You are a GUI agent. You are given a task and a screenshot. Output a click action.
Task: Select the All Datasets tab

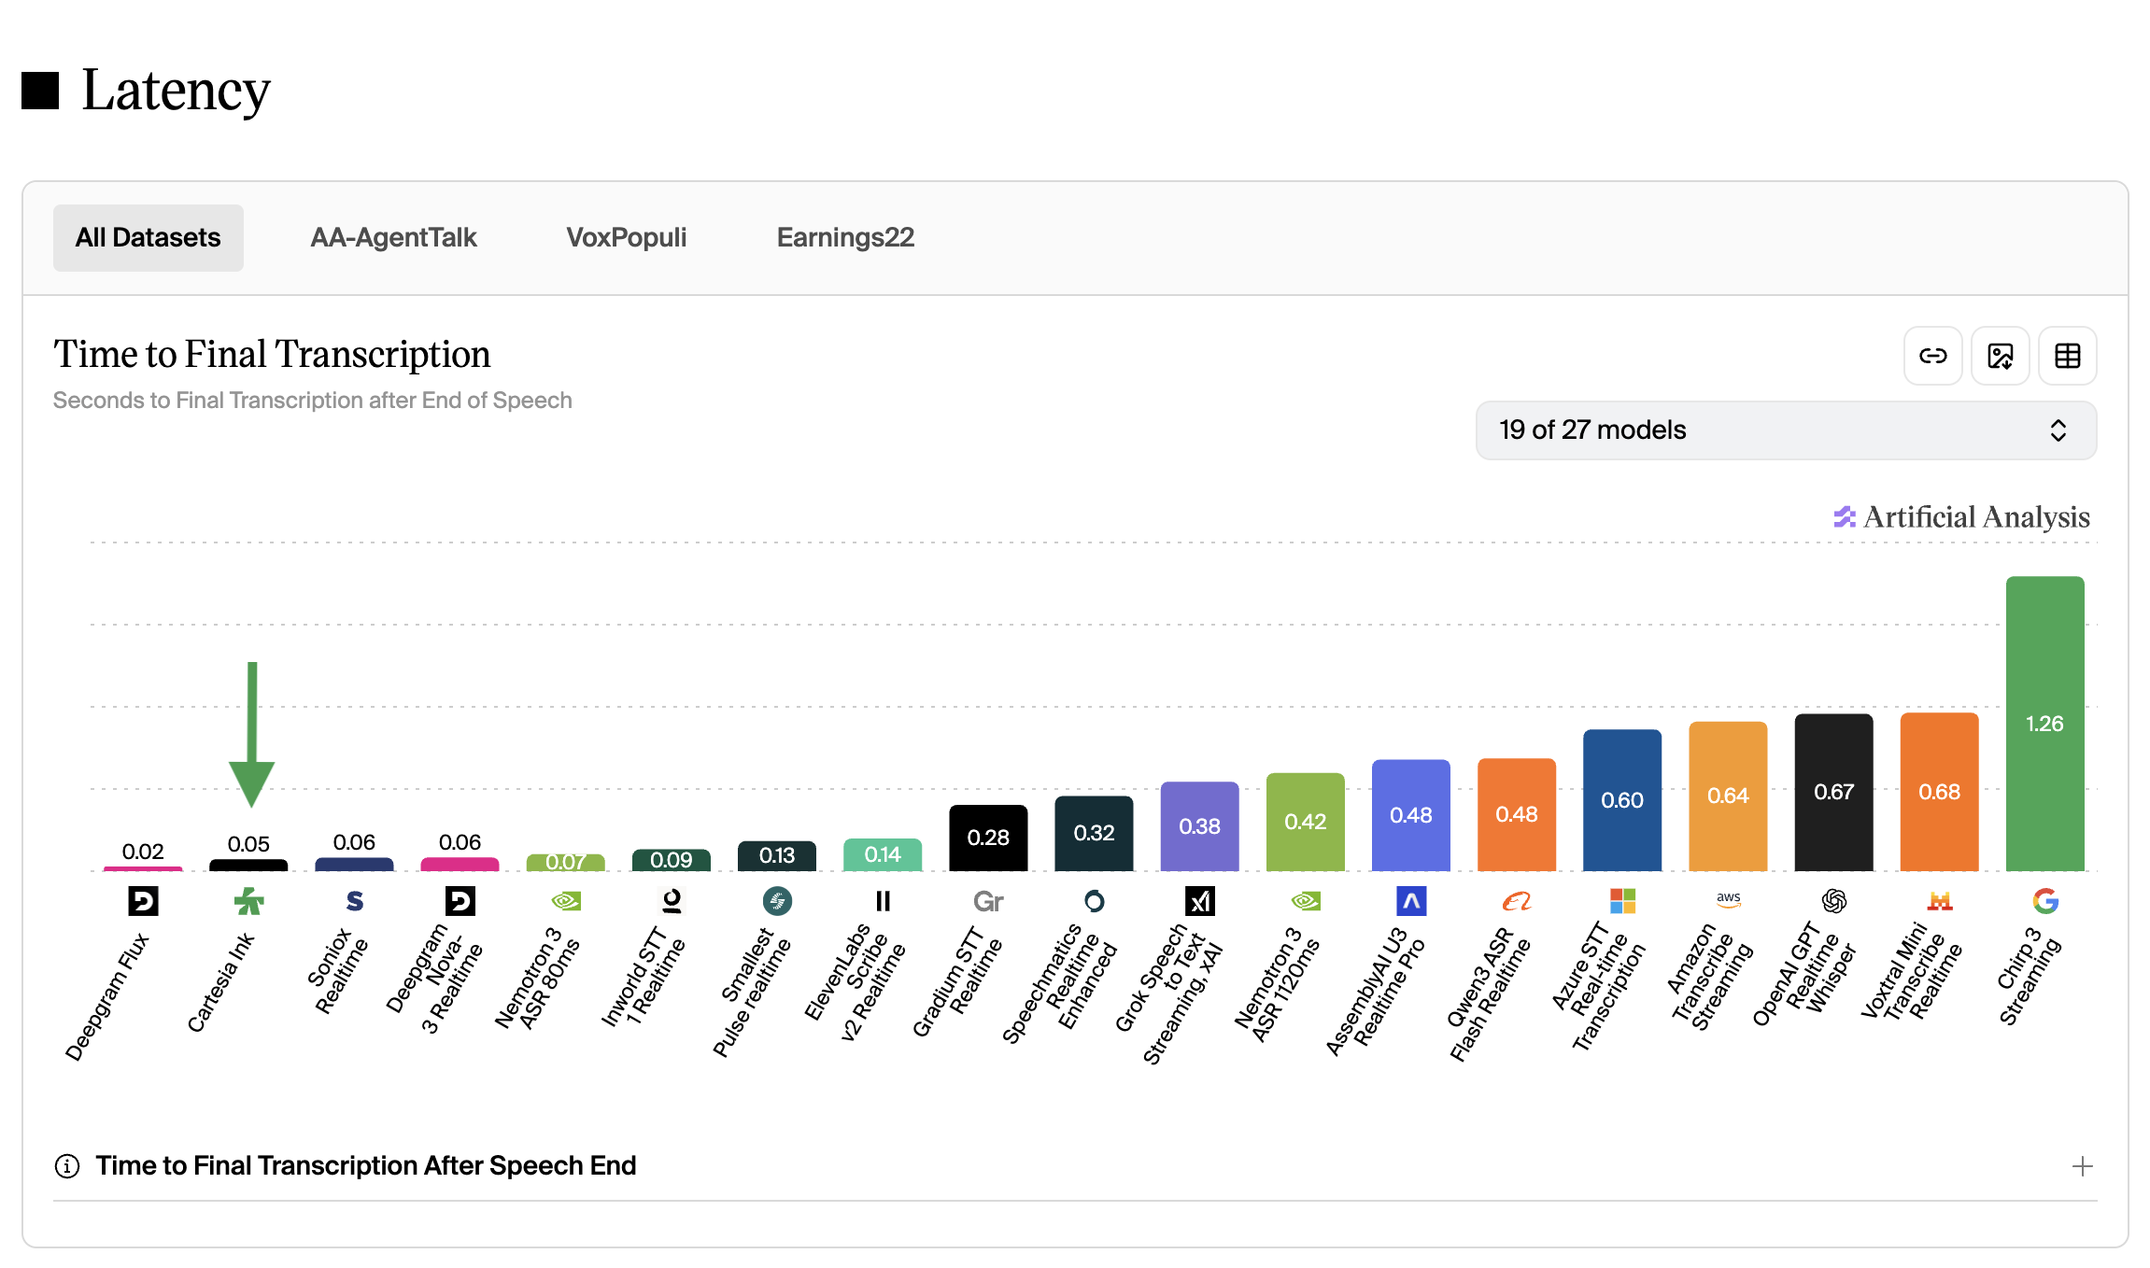coord(148,238)
